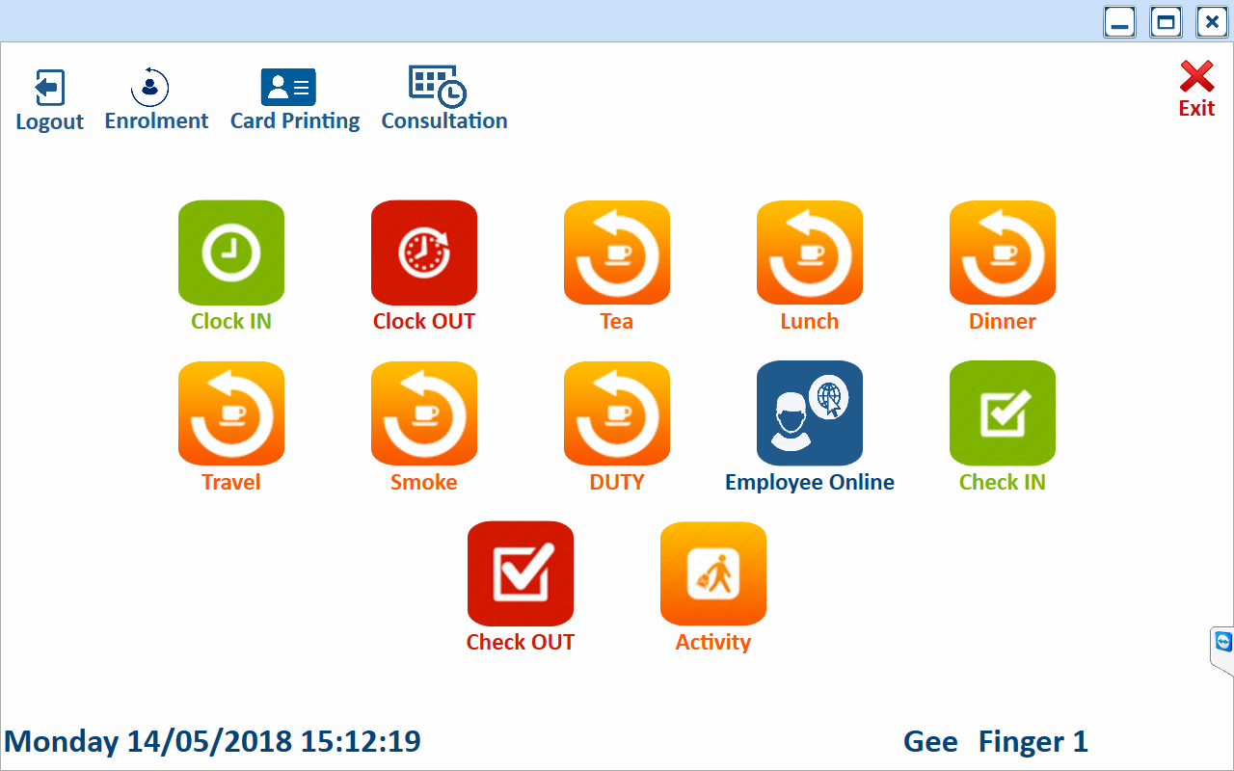1234x771 pixels.
Task: Open the Employee Online portal icon
Action: pos(810,413)
